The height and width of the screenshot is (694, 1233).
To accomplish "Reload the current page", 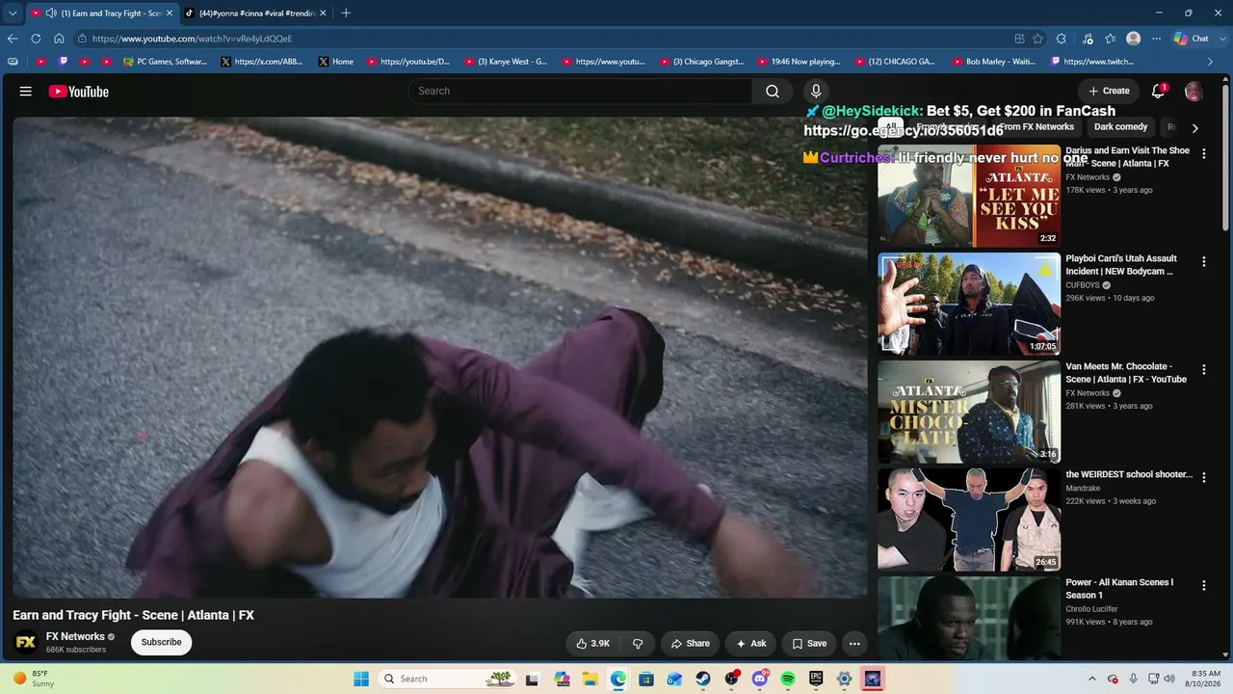I will click(x=36, y=39).
